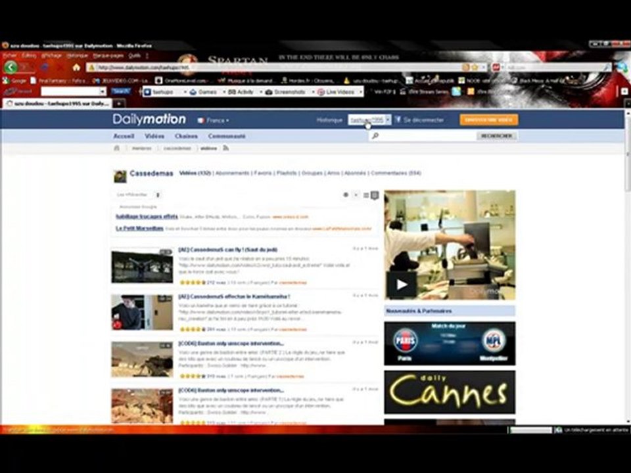Open the Google bookmark

click(x=15, y=81)
